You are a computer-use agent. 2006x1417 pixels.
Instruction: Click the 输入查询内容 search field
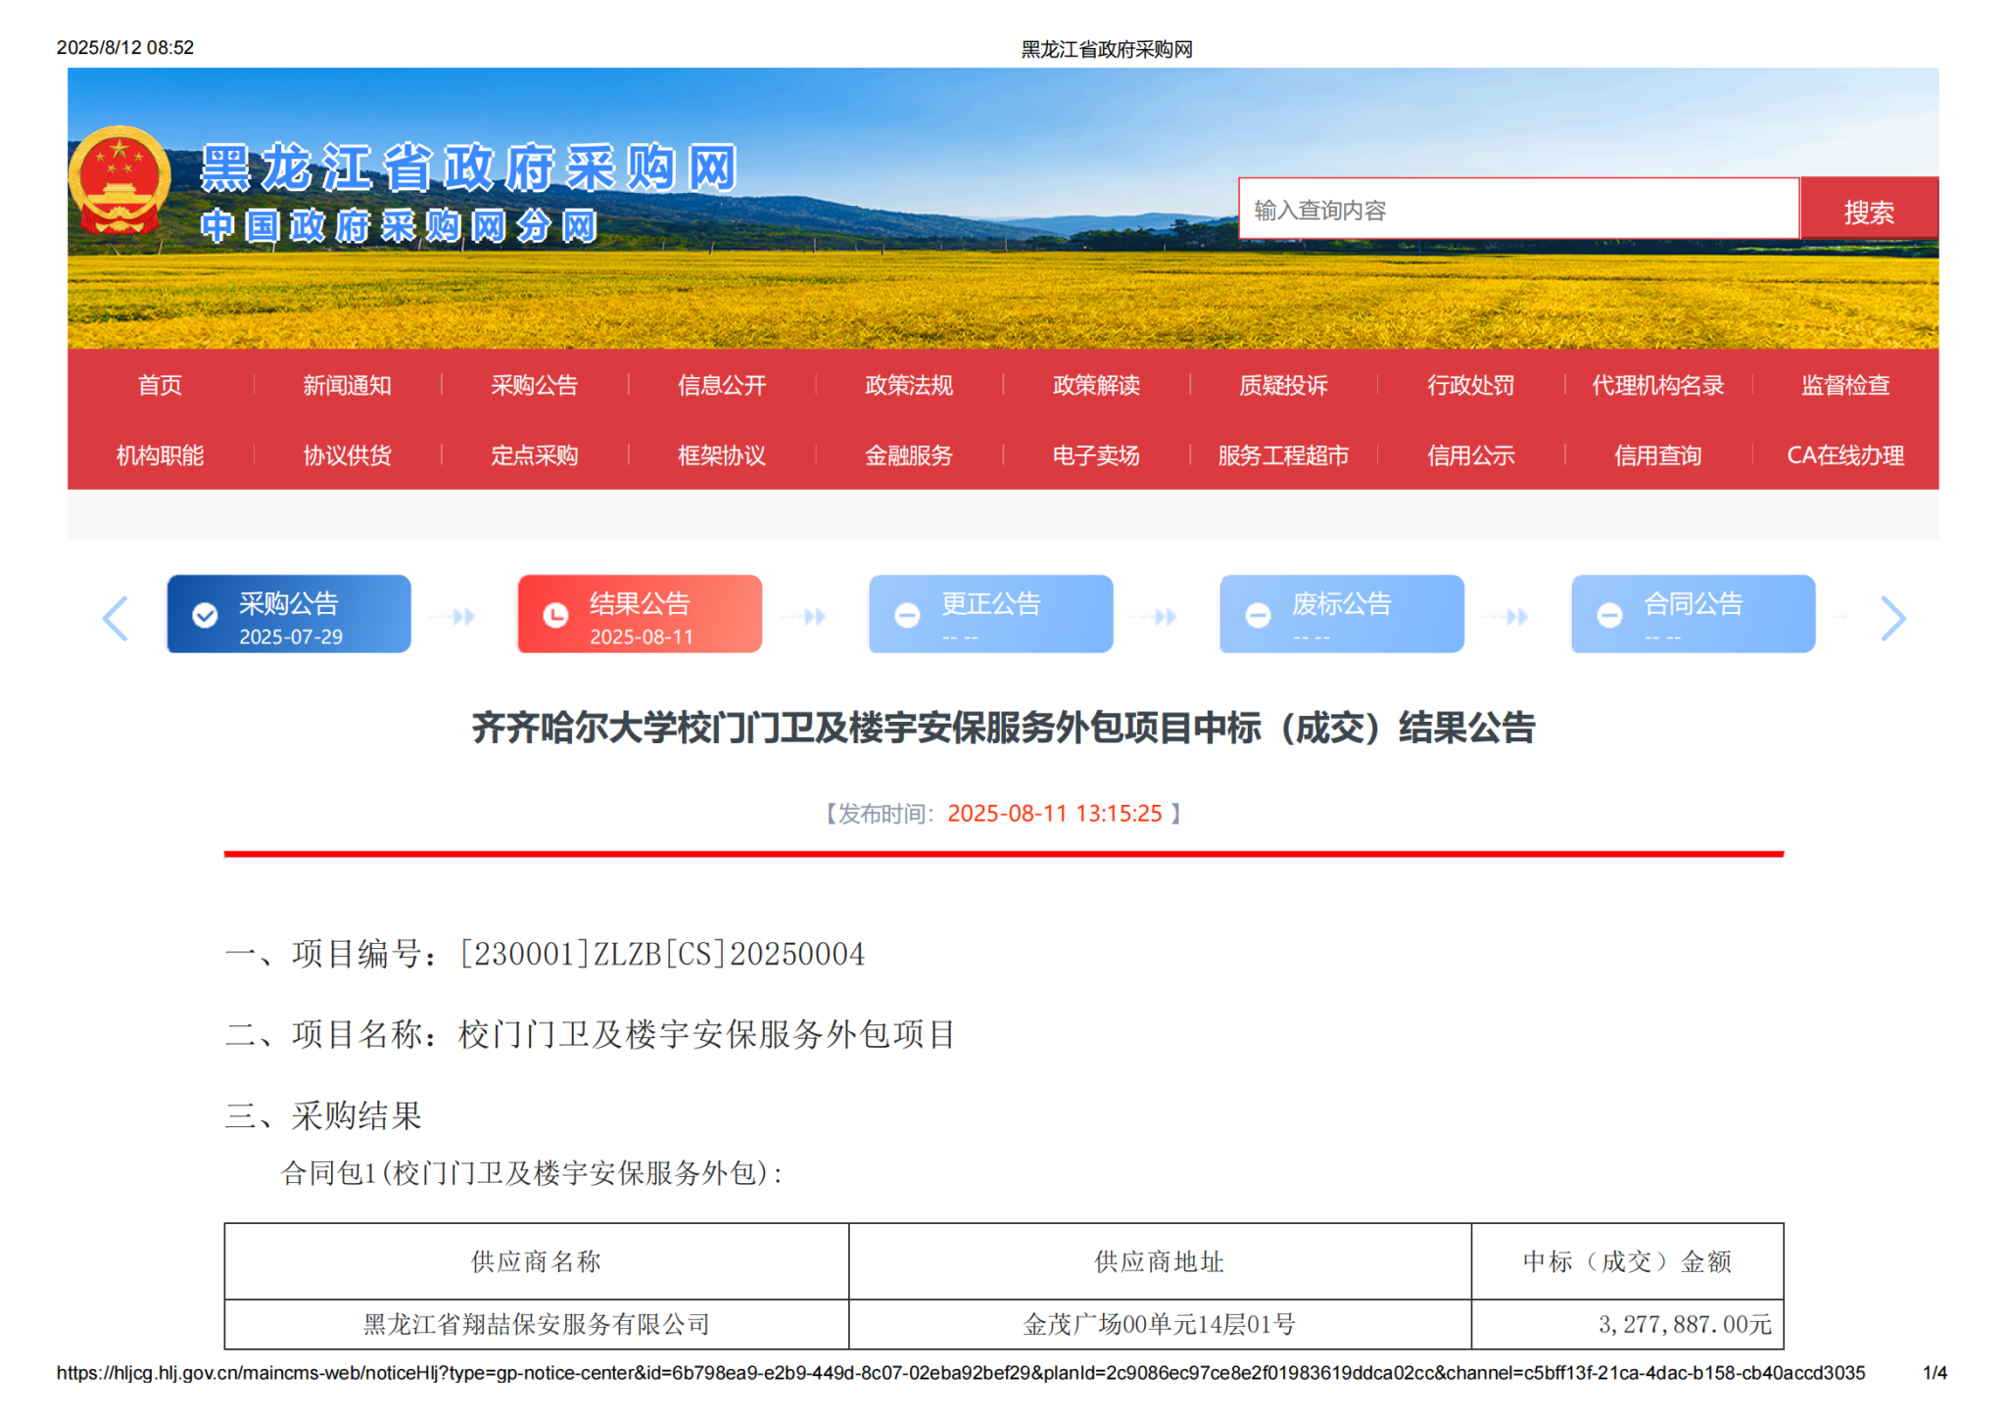[1517, 210]
